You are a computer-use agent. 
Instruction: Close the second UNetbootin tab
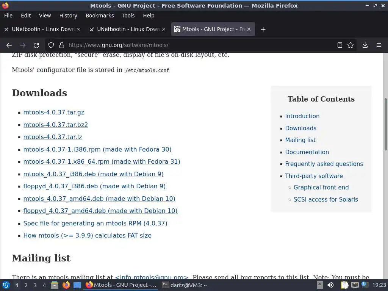pos(164,29)
